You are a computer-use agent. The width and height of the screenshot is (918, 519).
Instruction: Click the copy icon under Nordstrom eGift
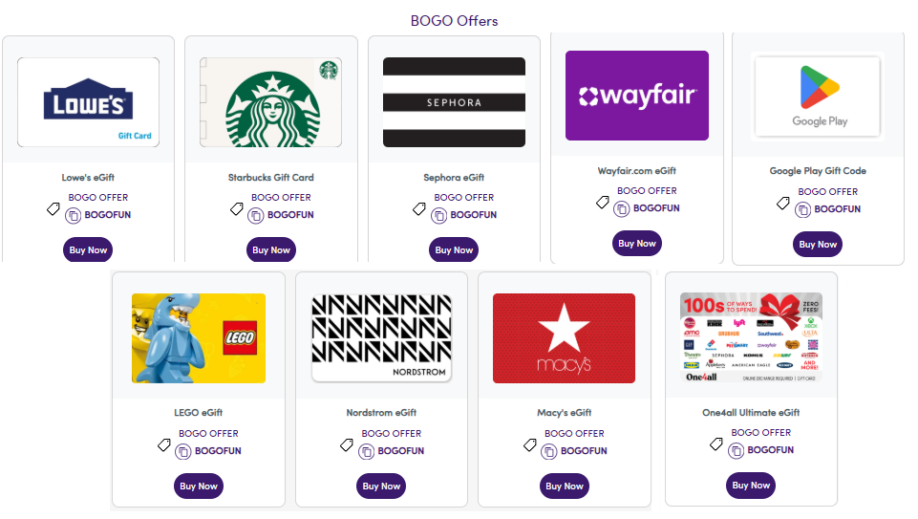366,451
